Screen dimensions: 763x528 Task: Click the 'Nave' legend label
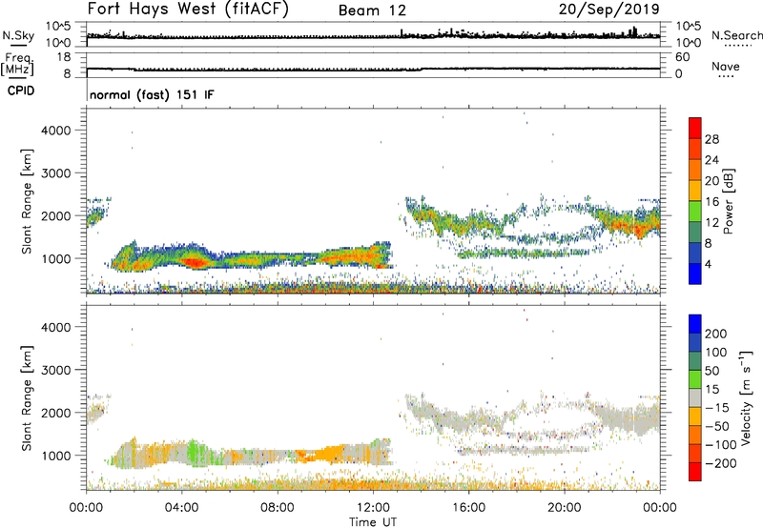(726, 67)
